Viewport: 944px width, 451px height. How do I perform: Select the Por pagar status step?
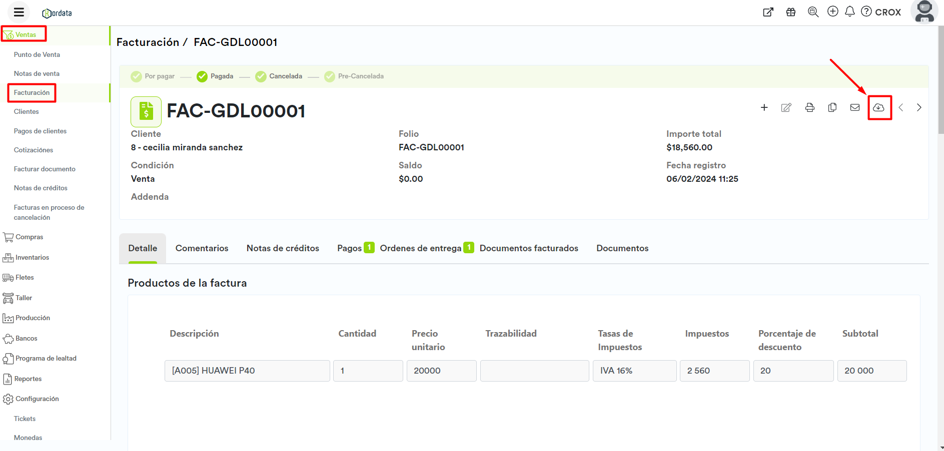pos(153,76)
